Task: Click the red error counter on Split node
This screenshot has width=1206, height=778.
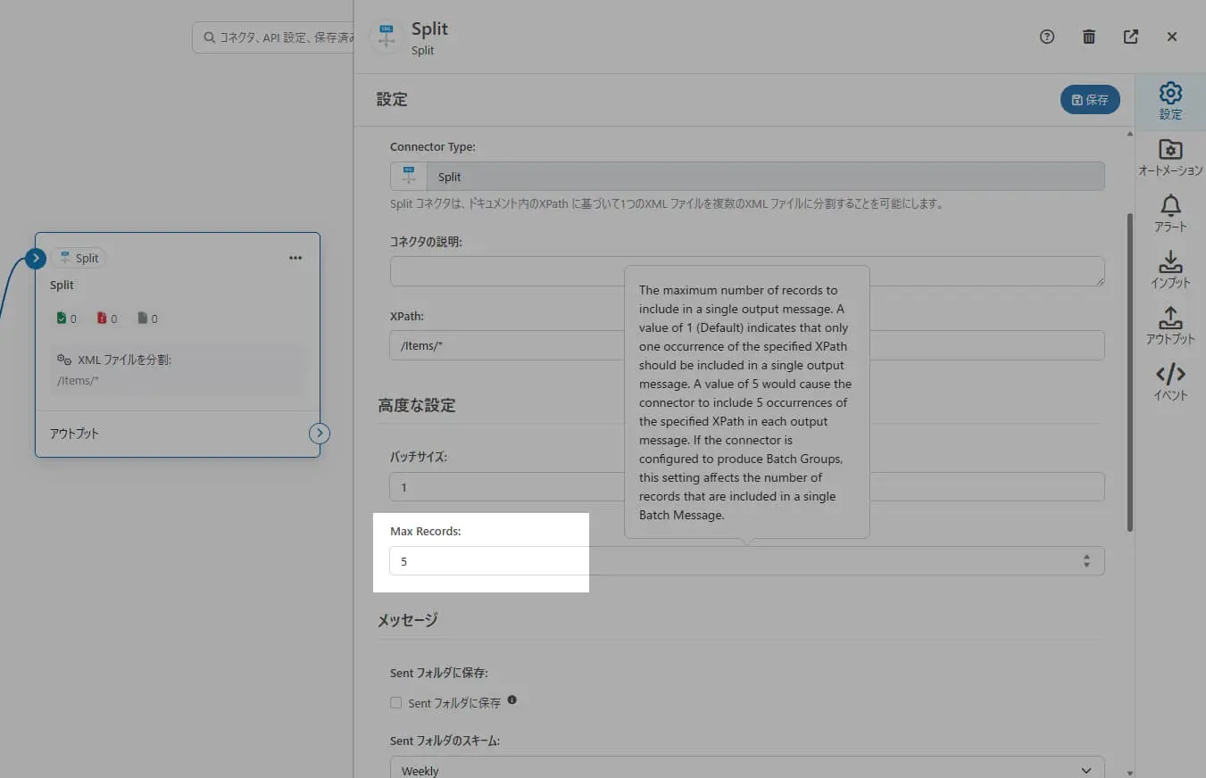Action: tap(107, 319)
